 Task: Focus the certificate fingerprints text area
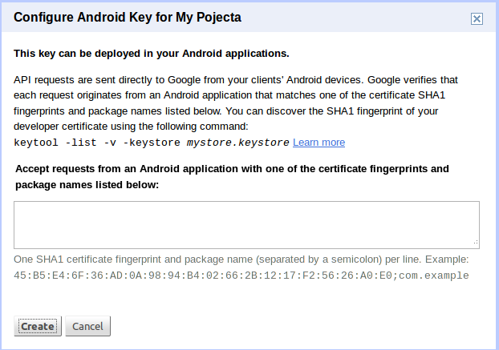pos(246,223)
